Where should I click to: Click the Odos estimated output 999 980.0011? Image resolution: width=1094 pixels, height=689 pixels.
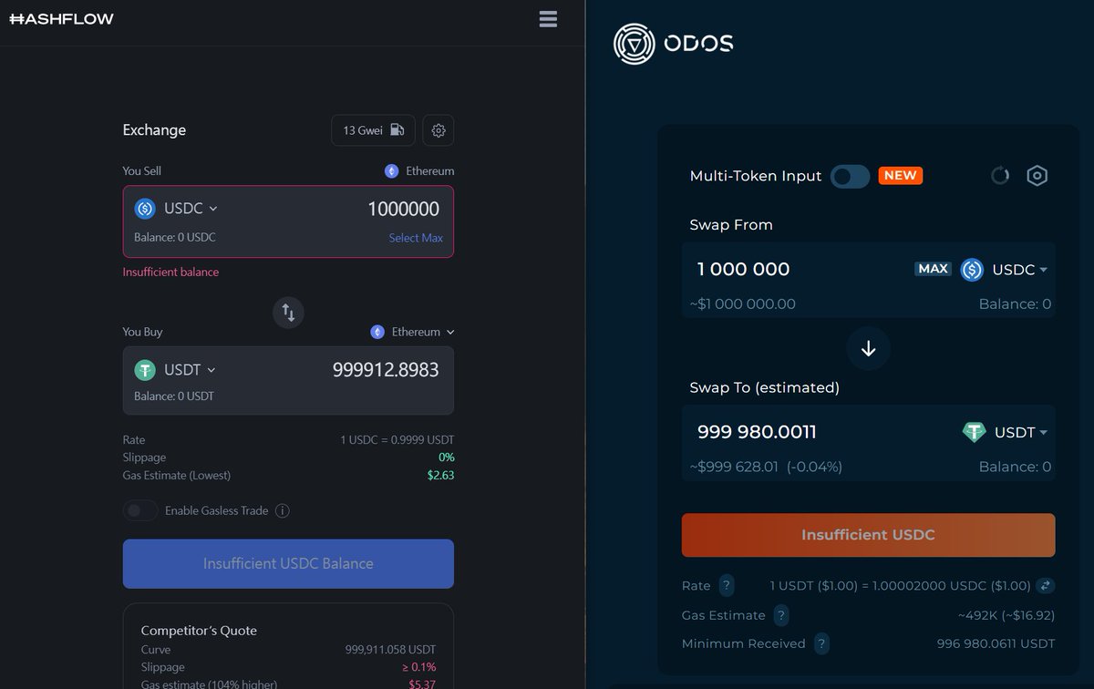[758, 432]
